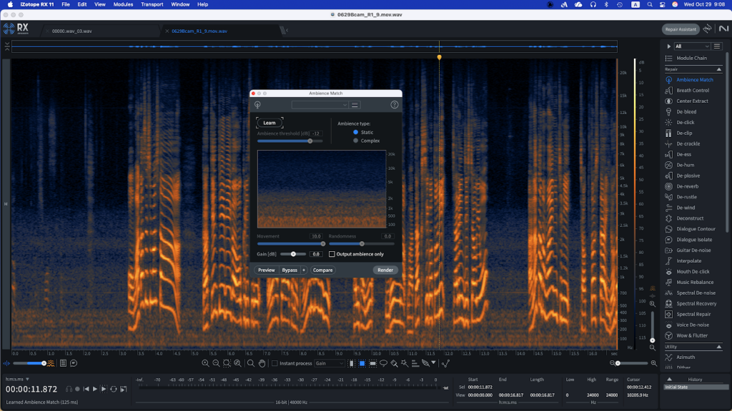
Task: Select the grab hand tool
Action: 263,363
